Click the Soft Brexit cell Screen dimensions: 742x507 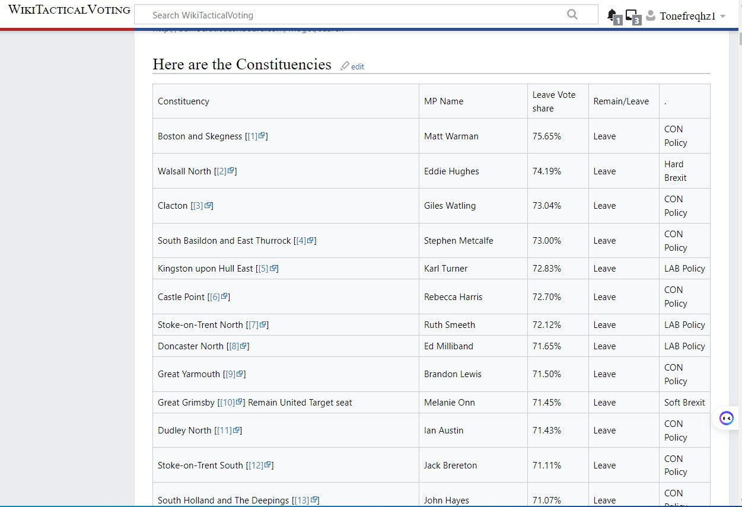(x=684, y=403)
